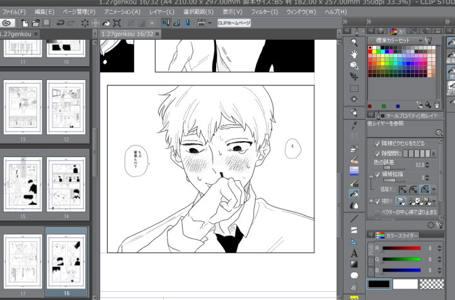This screenshot has width=455, height=300.
Task: Expand the collapsed tool palette dock arrows
Action: click(345, 21)
